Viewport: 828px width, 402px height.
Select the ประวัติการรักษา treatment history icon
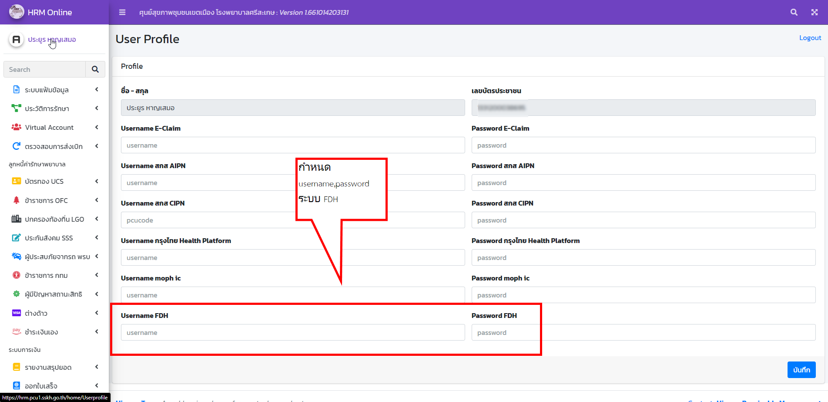16,108
